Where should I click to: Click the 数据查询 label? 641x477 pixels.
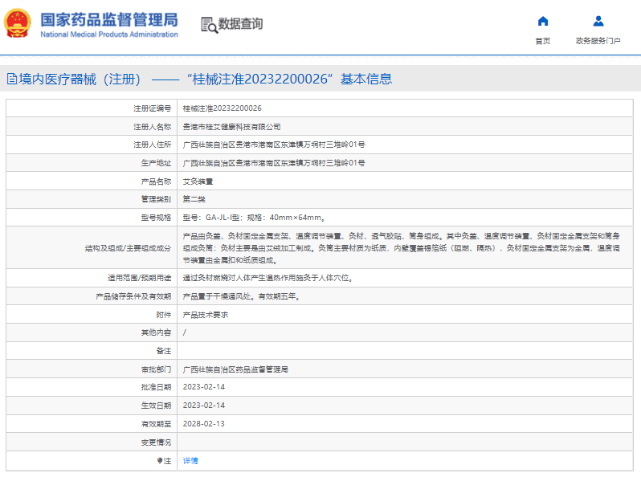(x=240, y=24)
